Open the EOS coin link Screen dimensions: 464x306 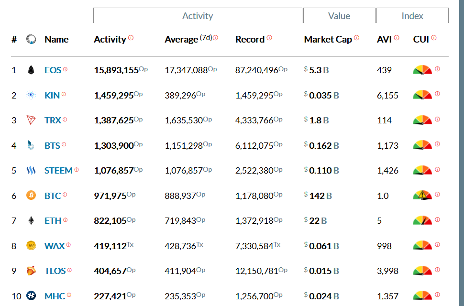[53, 70]
